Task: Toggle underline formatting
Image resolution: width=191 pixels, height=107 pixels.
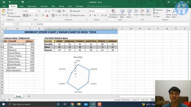Action: point(30,15)
